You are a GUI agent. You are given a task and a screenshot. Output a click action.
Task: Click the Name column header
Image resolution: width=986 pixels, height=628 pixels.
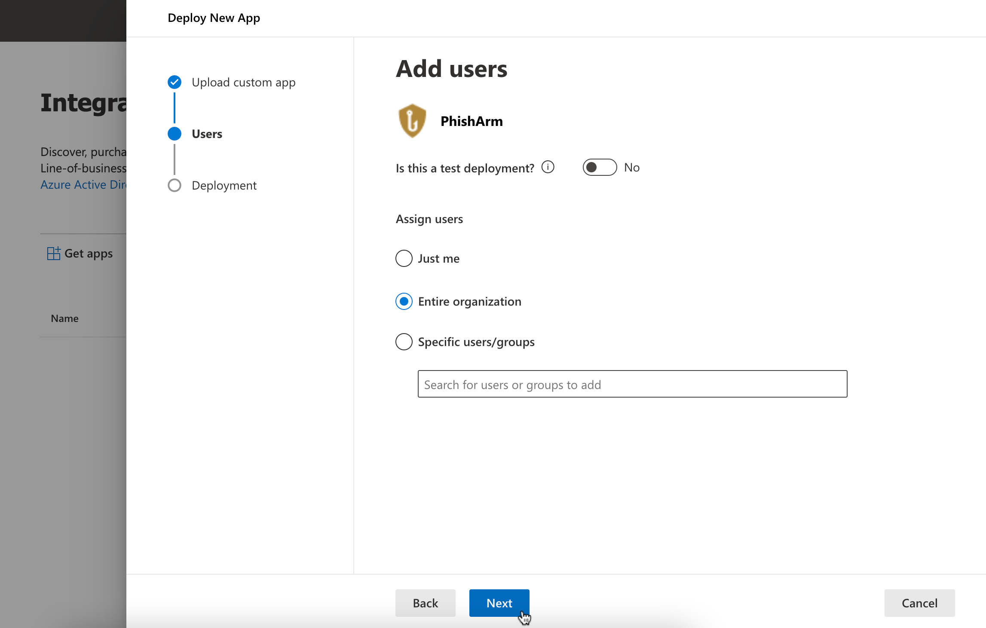point(64,318)
